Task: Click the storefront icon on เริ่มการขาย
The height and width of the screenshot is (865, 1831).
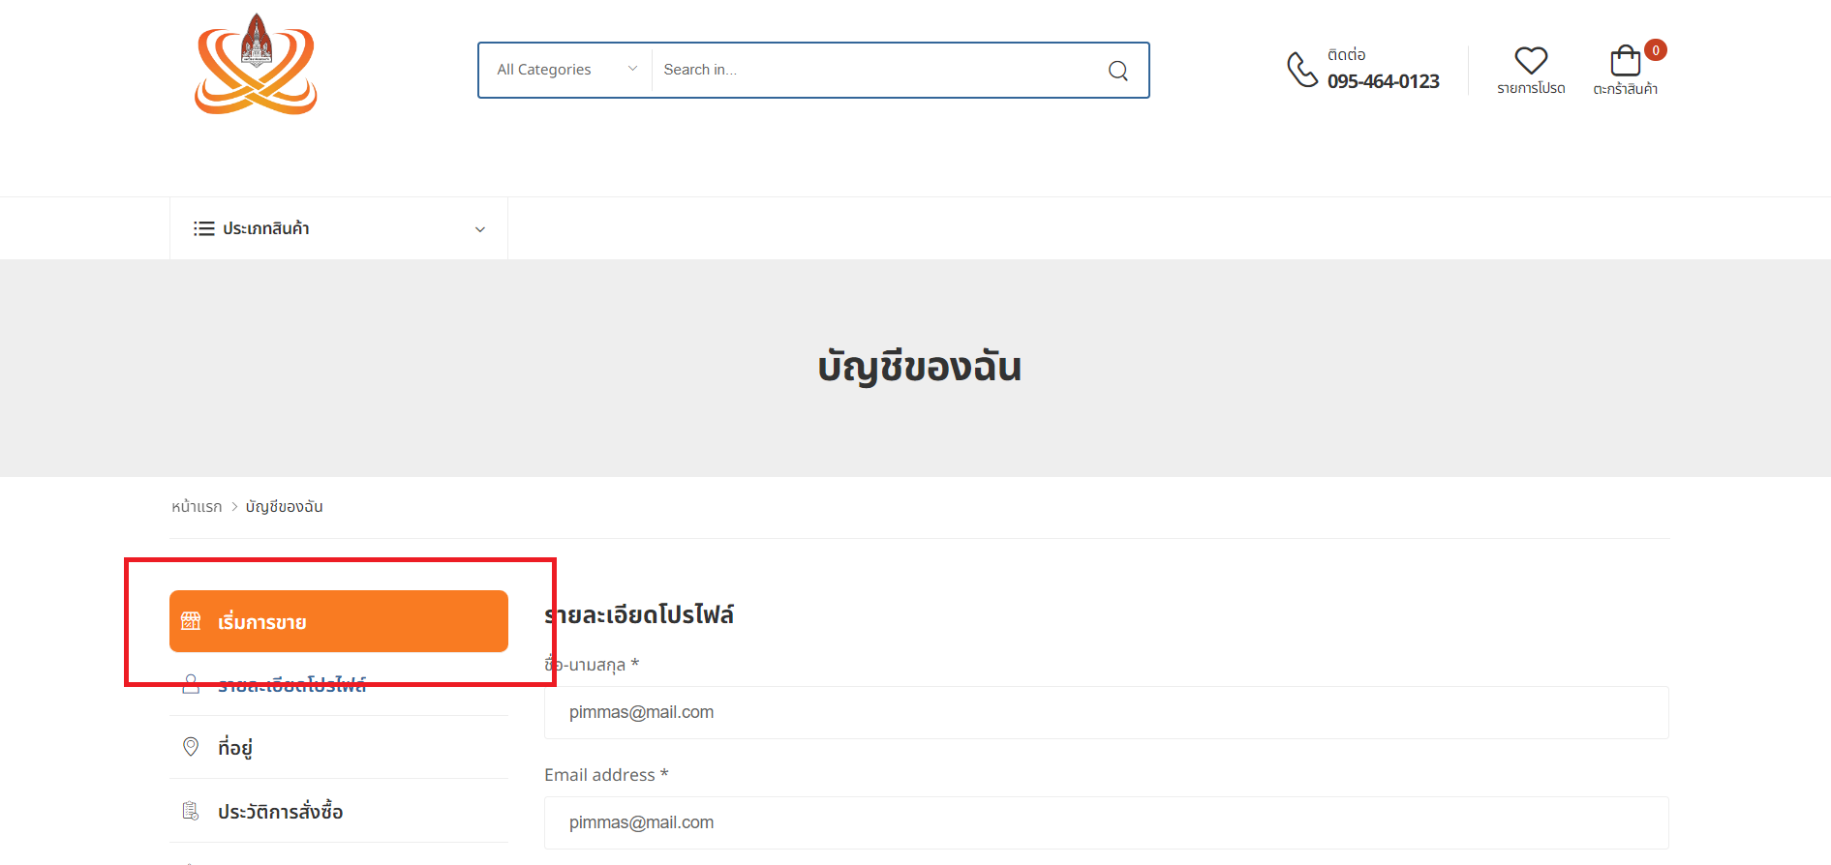Action: [x=191, y=621]
